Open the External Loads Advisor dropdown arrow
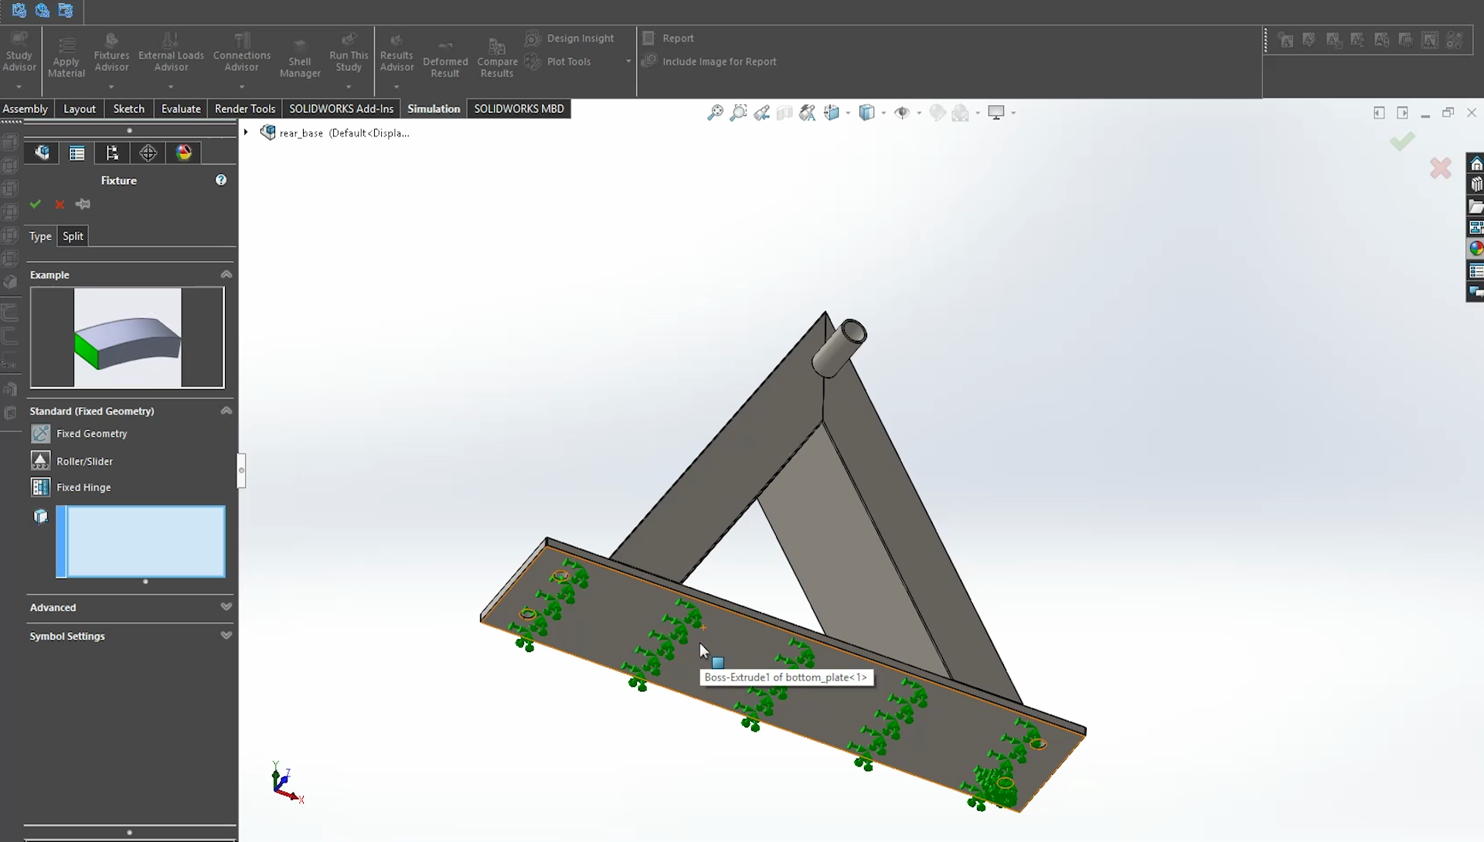The image size is (1484, 842). click(x=171, y=87)
